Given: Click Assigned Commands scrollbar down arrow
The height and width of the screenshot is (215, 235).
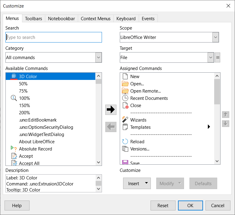Looking at the screenshot, I should coord(217,161).
